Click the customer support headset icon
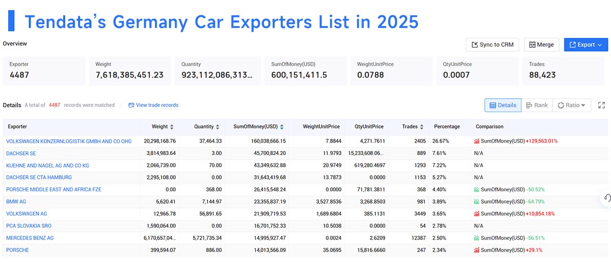The width and height of the screenshot is (611, 262). [x=607, y=198]
